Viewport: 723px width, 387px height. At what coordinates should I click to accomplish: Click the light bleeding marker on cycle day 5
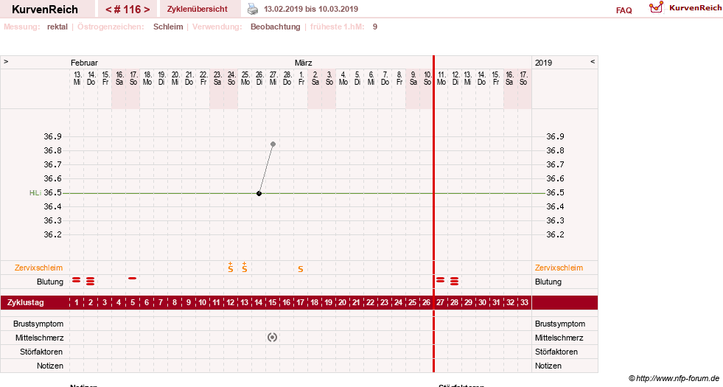(x=133, y=278)
